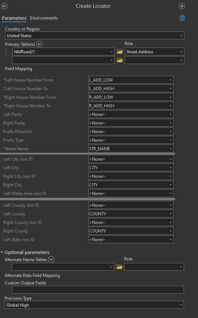Open the Precision Type Global High dropdown
This screenshot has width=198, height=318.
94,305
